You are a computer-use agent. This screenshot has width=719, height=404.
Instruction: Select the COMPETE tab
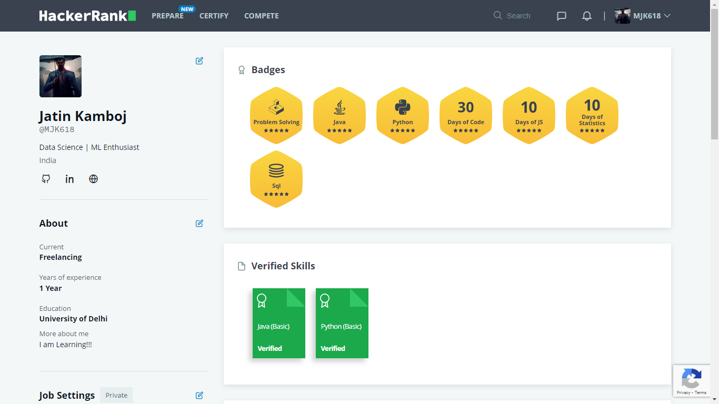click(261, 16)
